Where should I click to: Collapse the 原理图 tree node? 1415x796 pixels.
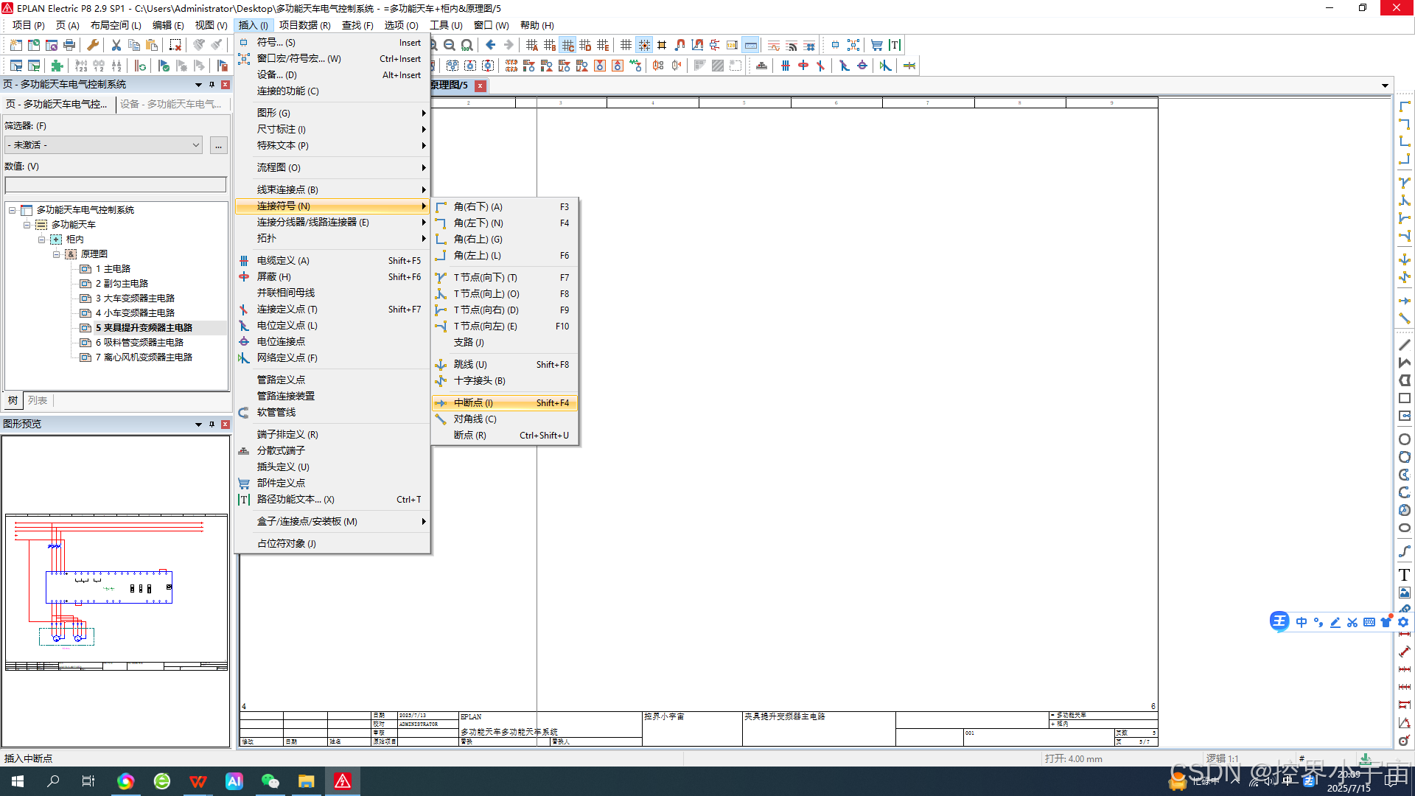point(56,254)
